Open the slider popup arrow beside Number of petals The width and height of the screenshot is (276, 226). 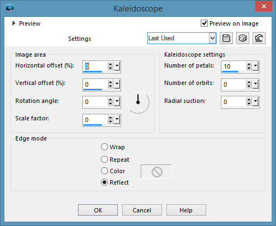[256, 66]
